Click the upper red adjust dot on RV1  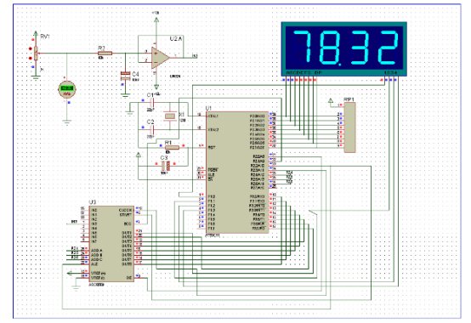coord(30,48)
